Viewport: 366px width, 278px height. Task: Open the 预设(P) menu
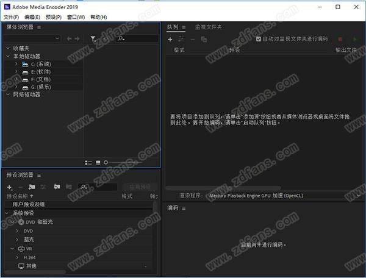54,17
